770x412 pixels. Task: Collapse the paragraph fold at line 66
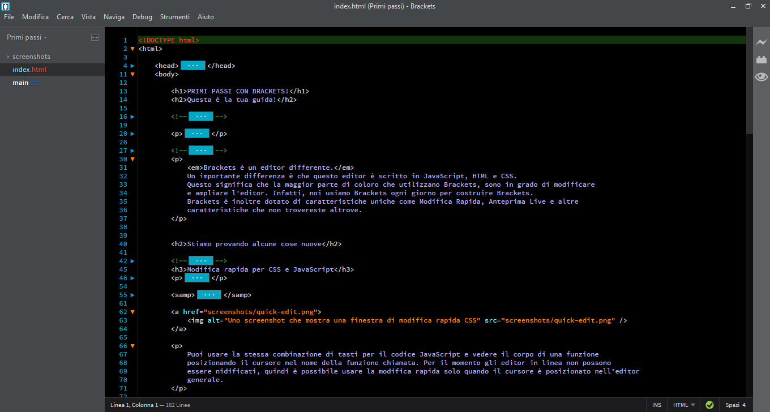tap(132, 346)
